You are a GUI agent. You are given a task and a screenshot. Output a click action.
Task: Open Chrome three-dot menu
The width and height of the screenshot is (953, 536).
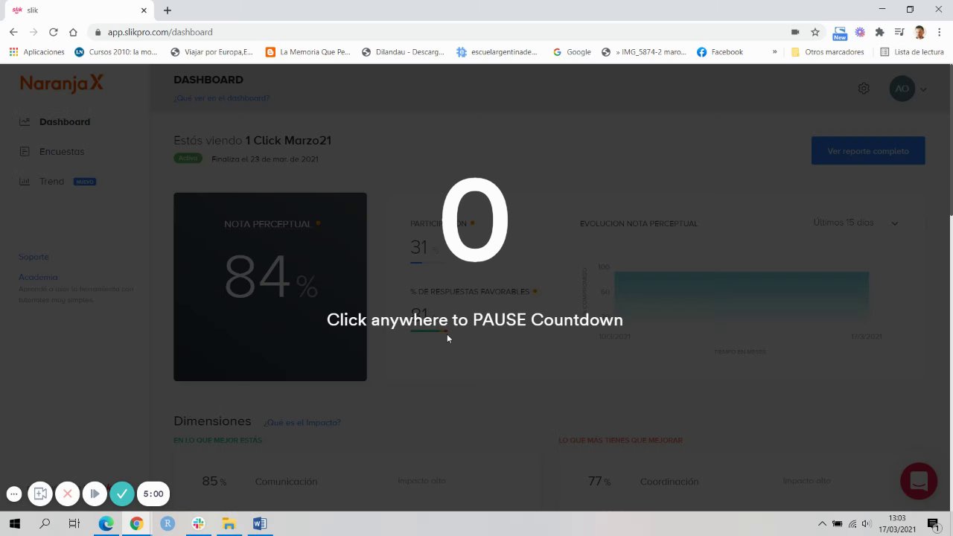click(x=939, y=32)
